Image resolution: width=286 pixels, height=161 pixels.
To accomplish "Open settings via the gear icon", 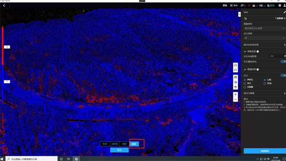I will click(279, 5).
